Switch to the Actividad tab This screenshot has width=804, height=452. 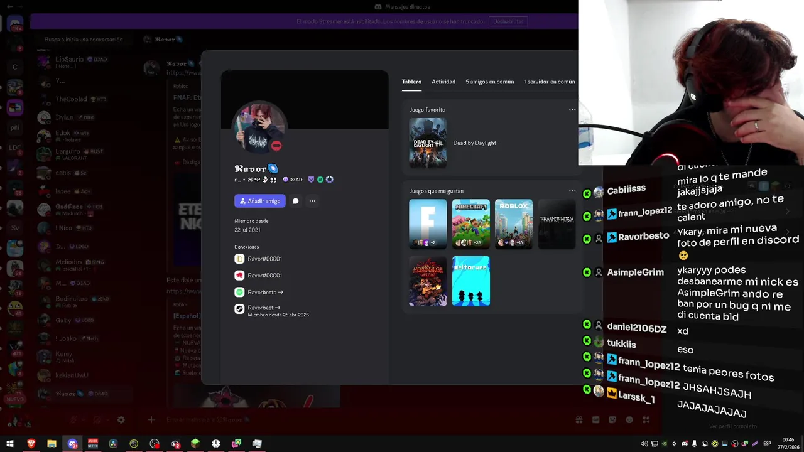pyautogui.click(x=443, y=82)
